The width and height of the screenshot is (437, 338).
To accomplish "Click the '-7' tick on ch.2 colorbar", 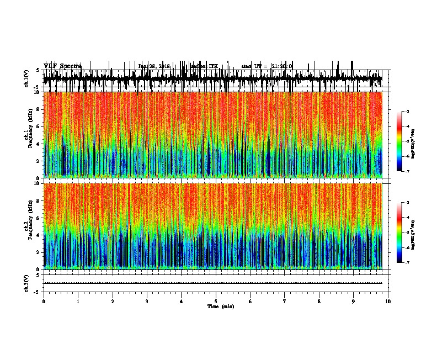I will (407, 263).
